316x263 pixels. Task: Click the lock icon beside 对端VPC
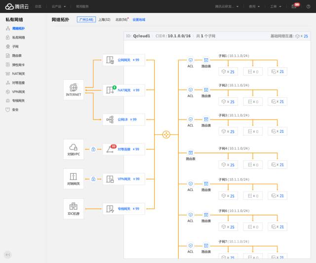[93, 149]
